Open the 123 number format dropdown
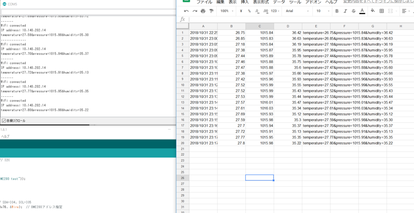The height and width of the screenshot is (213, 414). pyautogui.click(x=275, y=11)
